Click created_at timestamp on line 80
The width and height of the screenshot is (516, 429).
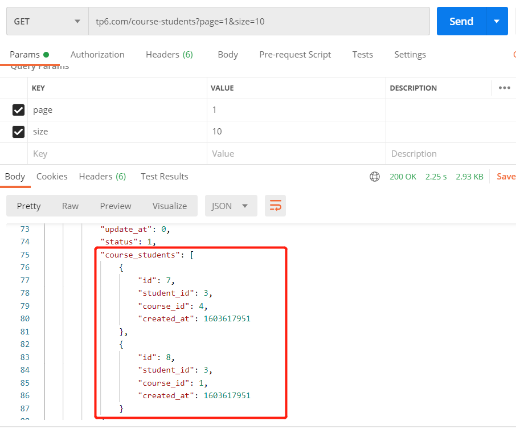[227, 318]
